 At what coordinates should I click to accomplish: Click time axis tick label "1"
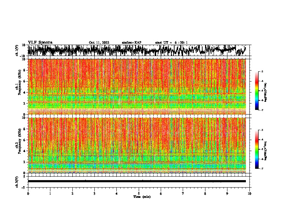[50, 194]
